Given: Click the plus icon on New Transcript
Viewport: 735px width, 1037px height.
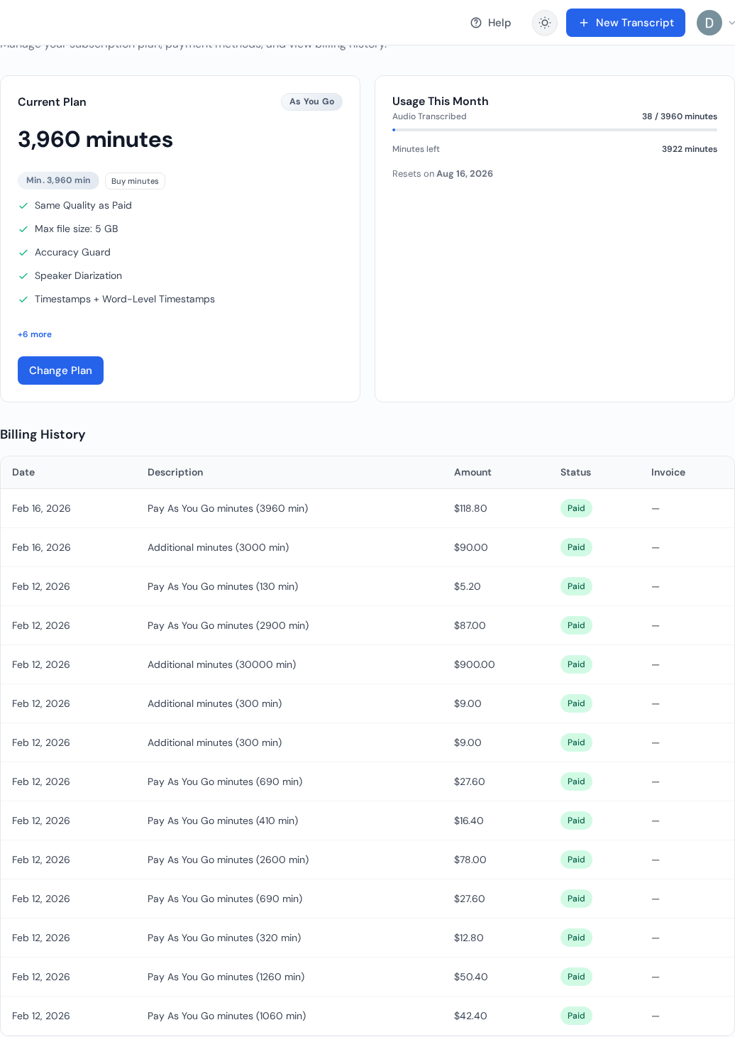Looking at the screenshot, I should point(582,23).
